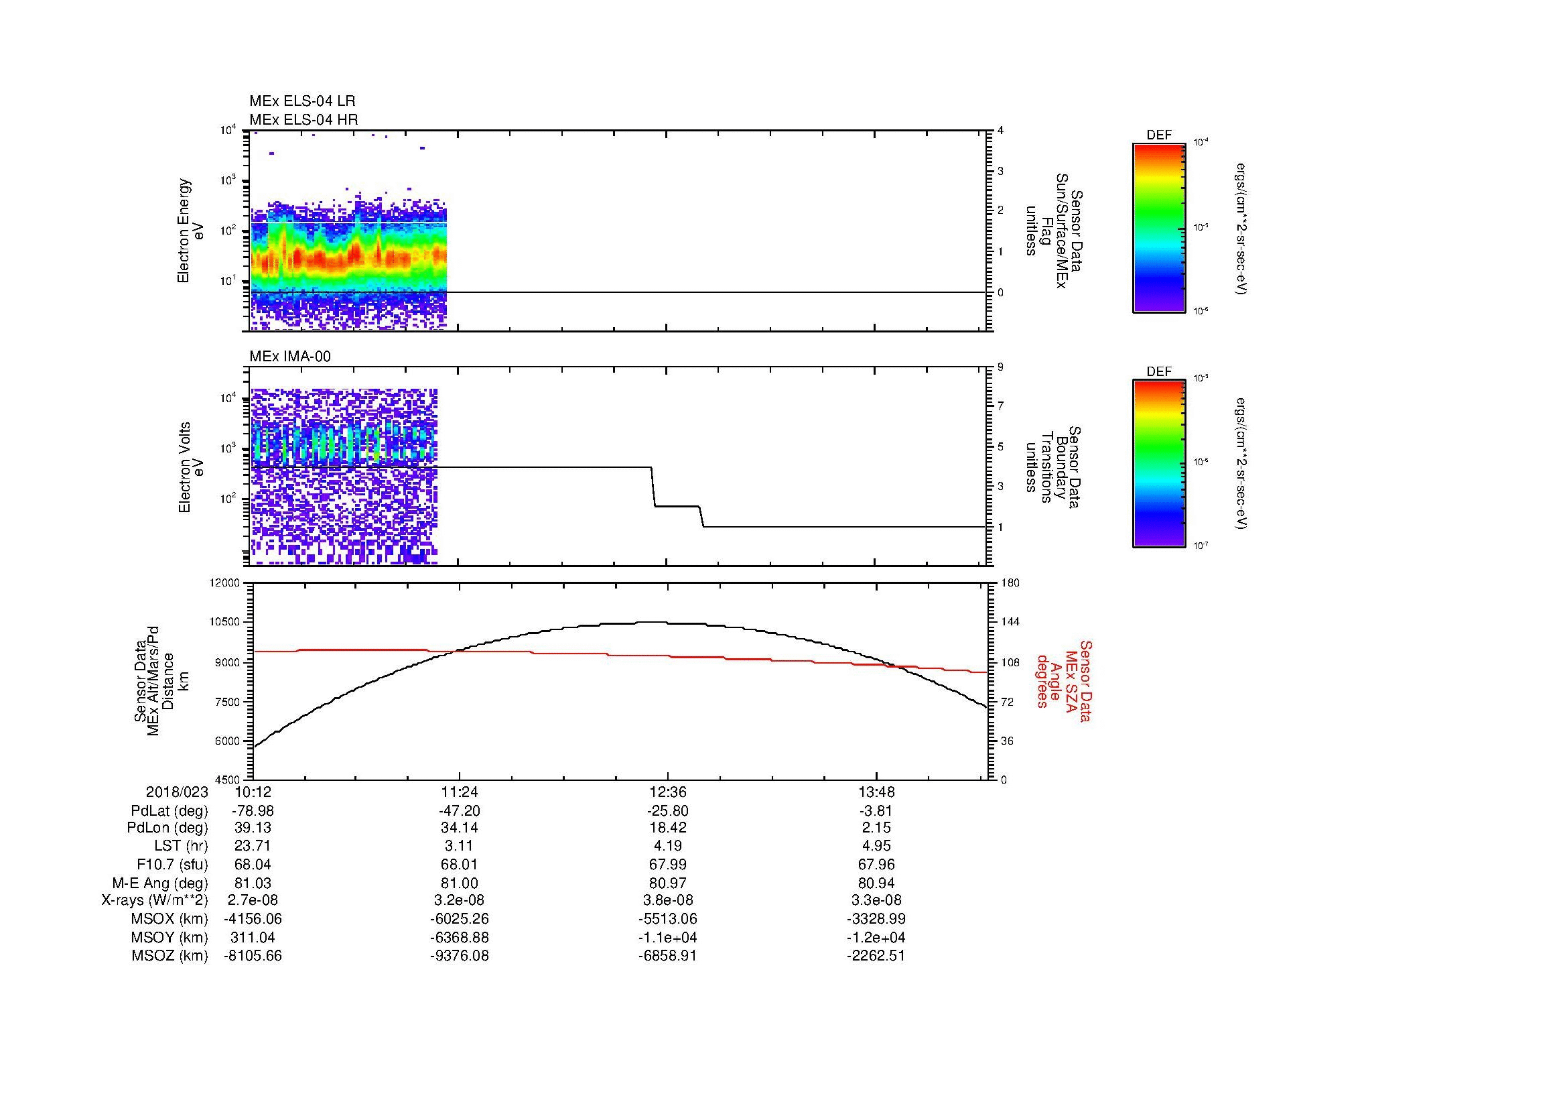The image size is (1567, 1108).
Task: Click the 'PdLon (deg)' row label
Action: [167, 828]
